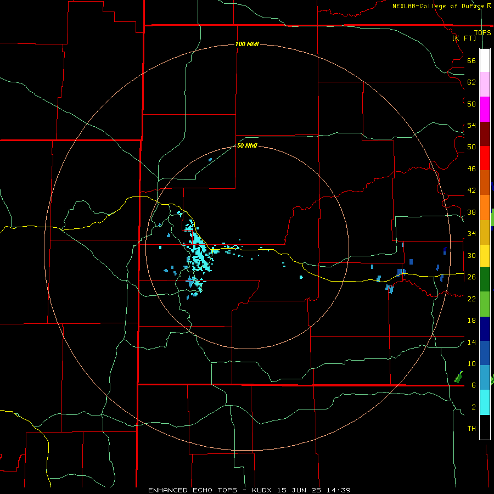The height and width of the screenshot is (494, 494).
Task: Click the black TH legend swatch
Action: pos(485,427)
